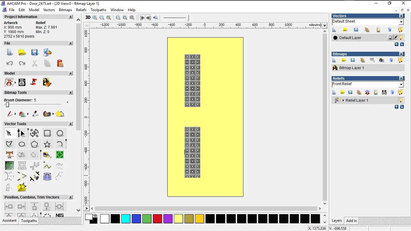Select the Create Rectangle vector tool
The width and height of the screenshot is (411, 231).
click(x=47, y=133)
